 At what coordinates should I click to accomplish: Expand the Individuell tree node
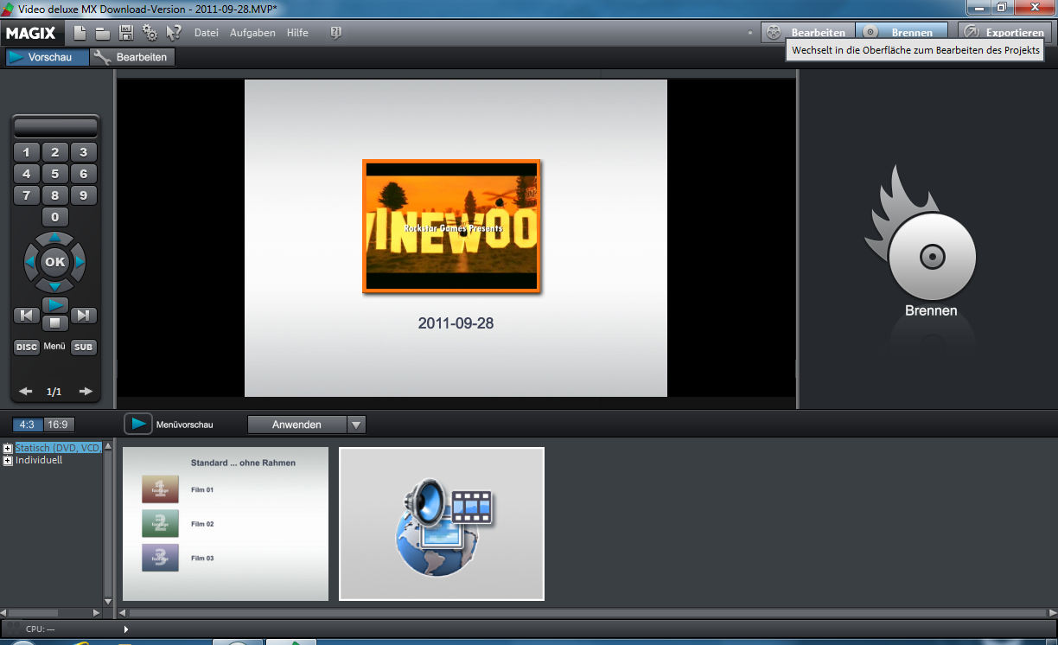(8, 460)
